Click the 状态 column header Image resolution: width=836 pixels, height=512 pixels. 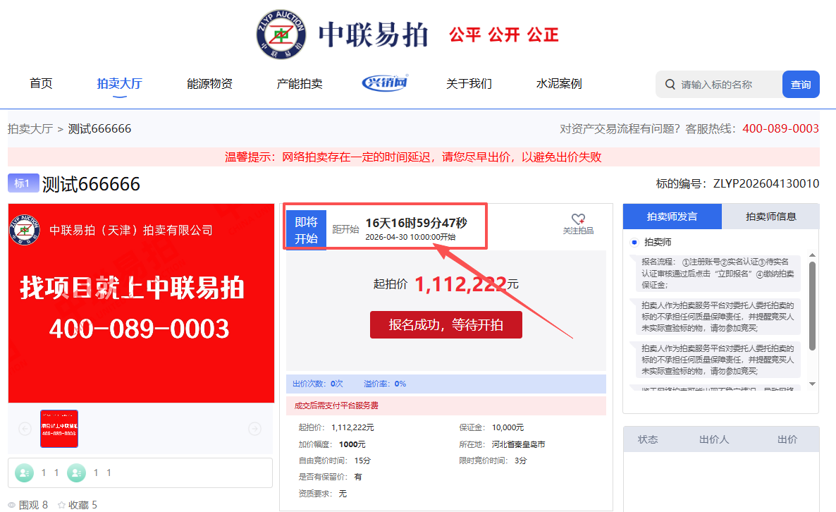pyautogui.click(x=648, y=439)
